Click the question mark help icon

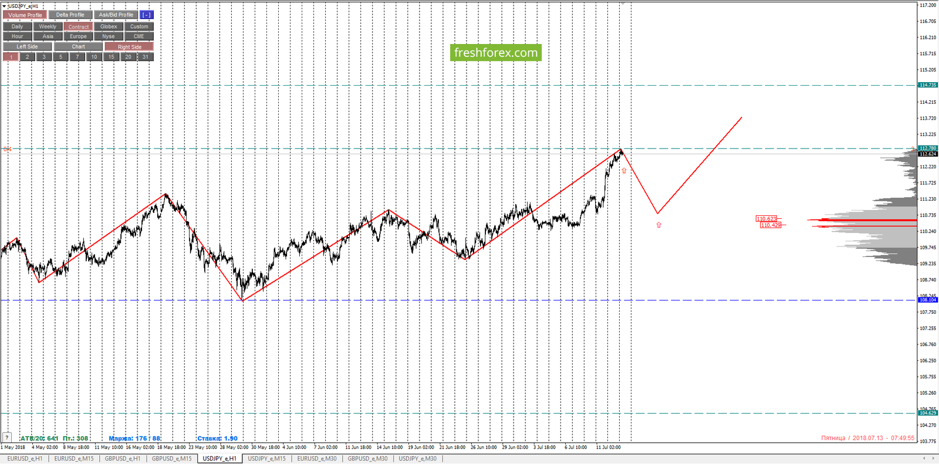coord(6,437)
